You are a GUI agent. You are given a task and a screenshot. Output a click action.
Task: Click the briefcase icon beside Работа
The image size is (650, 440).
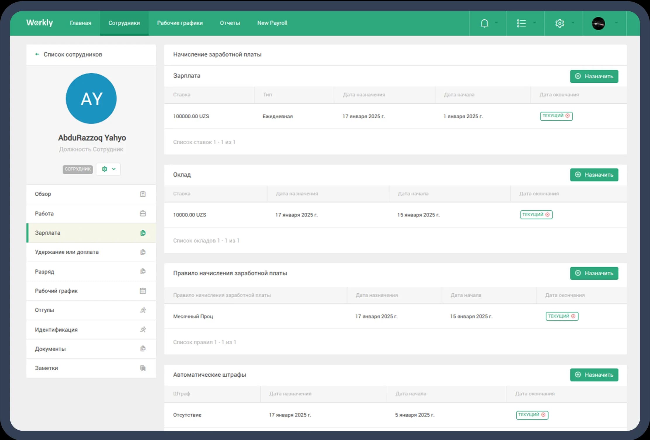click(x=143, y=214)
